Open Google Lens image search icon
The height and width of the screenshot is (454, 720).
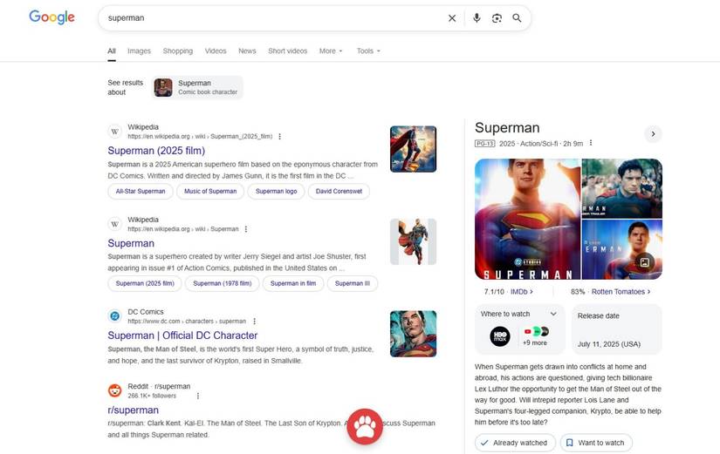click(497, 18)
